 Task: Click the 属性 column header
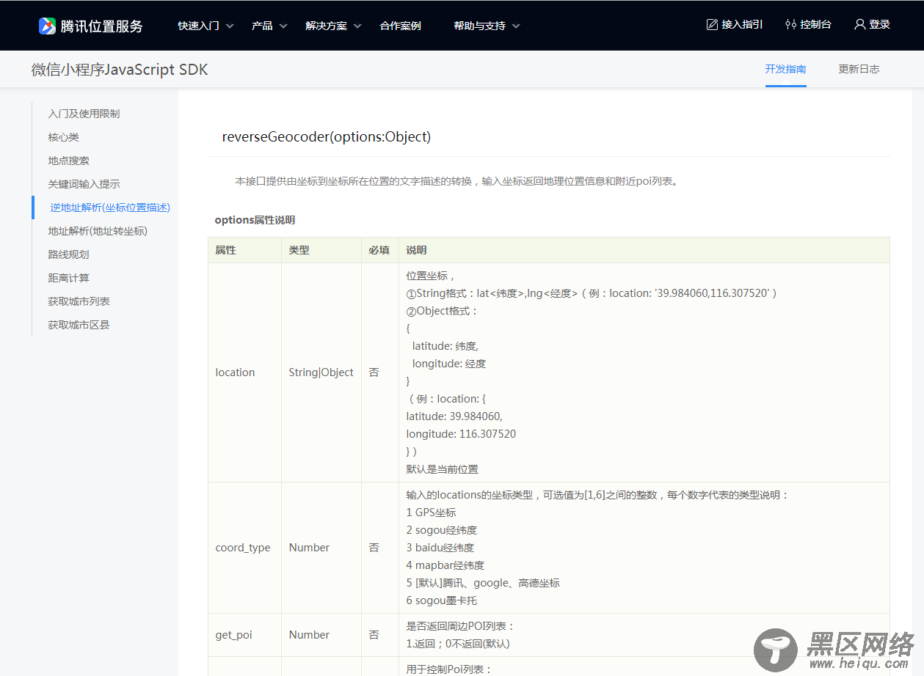[x=226, y=250]
